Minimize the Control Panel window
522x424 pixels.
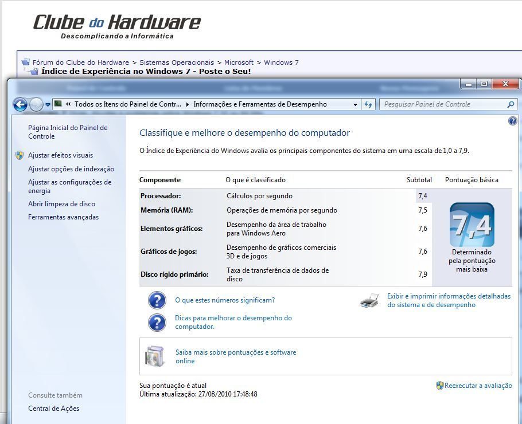(469, 84)
